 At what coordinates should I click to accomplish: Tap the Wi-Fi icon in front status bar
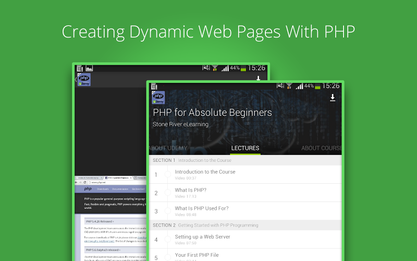[x=289, y=86]
